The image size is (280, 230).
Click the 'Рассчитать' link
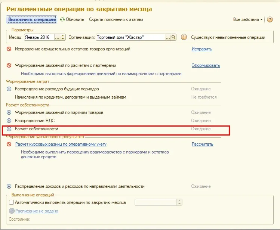click(x=203, y=144)
